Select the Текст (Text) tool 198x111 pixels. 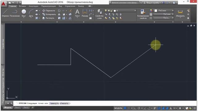(77, 13)
